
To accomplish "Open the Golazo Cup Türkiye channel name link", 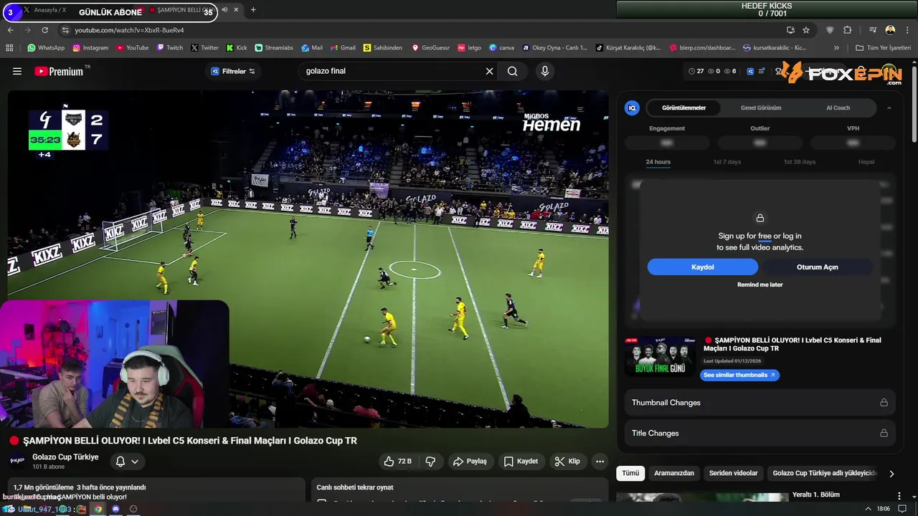I will click(65, 457).
